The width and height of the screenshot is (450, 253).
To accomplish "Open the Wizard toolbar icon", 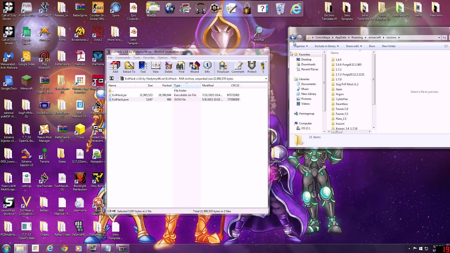I will coord(194,67).
